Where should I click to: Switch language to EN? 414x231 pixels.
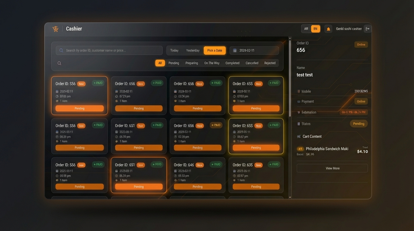click(x=315, y=29)
